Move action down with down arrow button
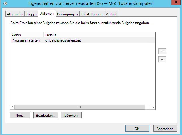The height and width of the screenshot is (135, 182). click(x=162, y=60)
